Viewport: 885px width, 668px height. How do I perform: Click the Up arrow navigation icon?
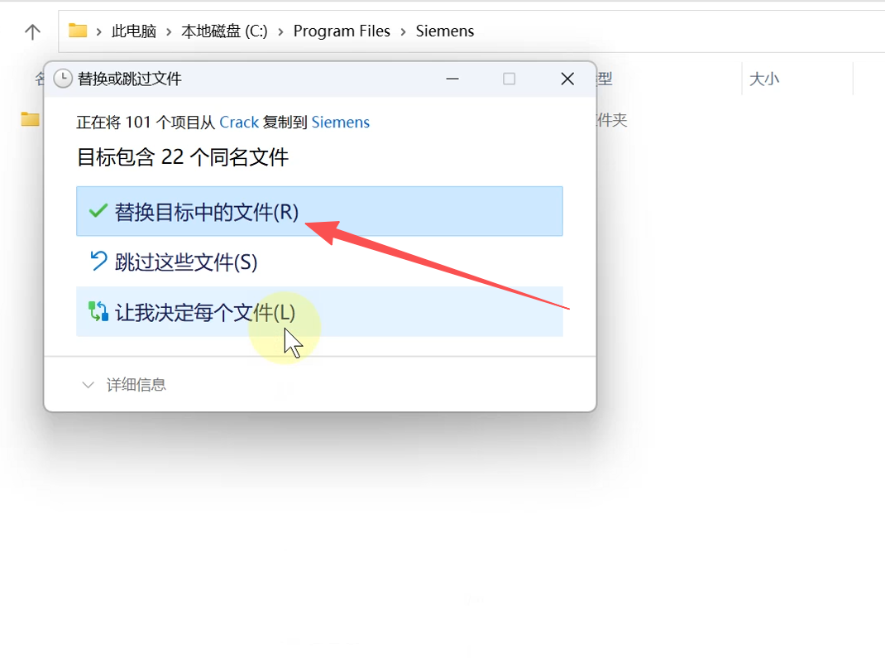[x=33, y=31]
